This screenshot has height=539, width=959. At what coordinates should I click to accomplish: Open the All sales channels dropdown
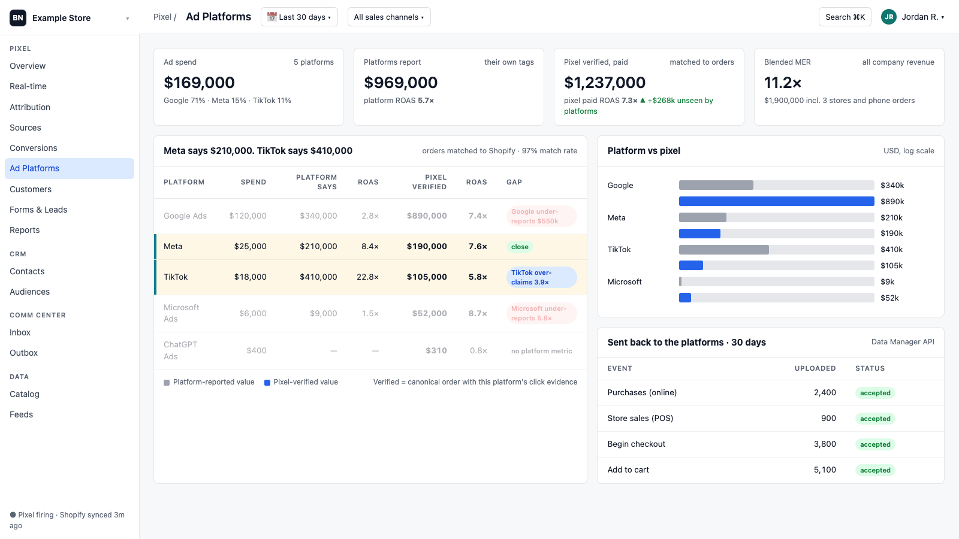pyautogui.click(x=389, y=17)
